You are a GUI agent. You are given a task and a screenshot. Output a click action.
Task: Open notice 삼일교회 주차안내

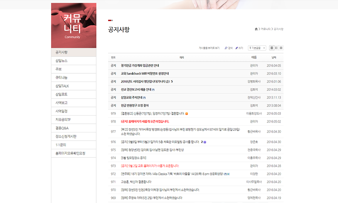(131, 98)
